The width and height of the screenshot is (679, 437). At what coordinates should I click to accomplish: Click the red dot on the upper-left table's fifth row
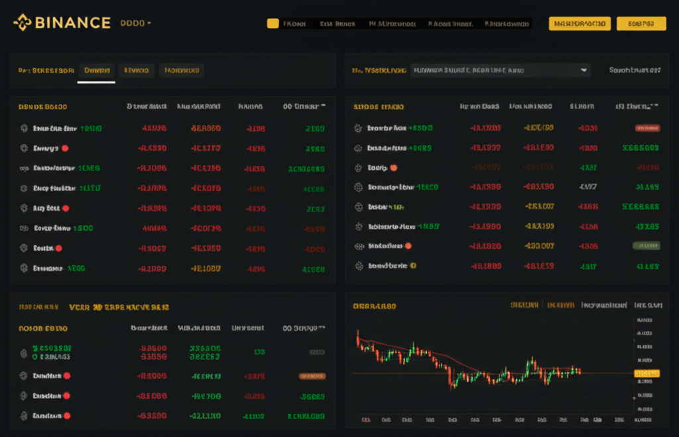[x=66, y=208]
